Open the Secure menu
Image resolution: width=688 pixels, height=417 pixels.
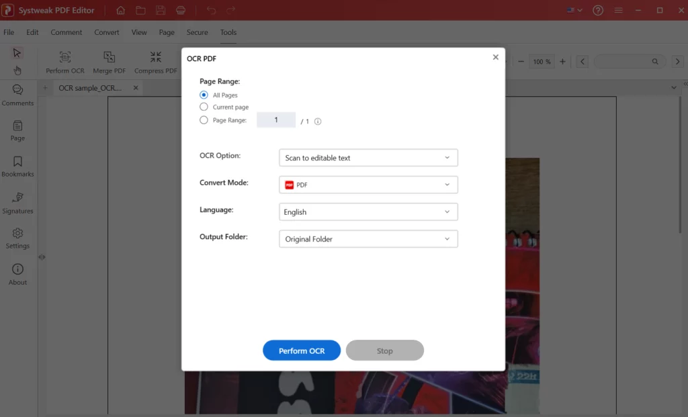pyautogui.click(x=197, y=32)
